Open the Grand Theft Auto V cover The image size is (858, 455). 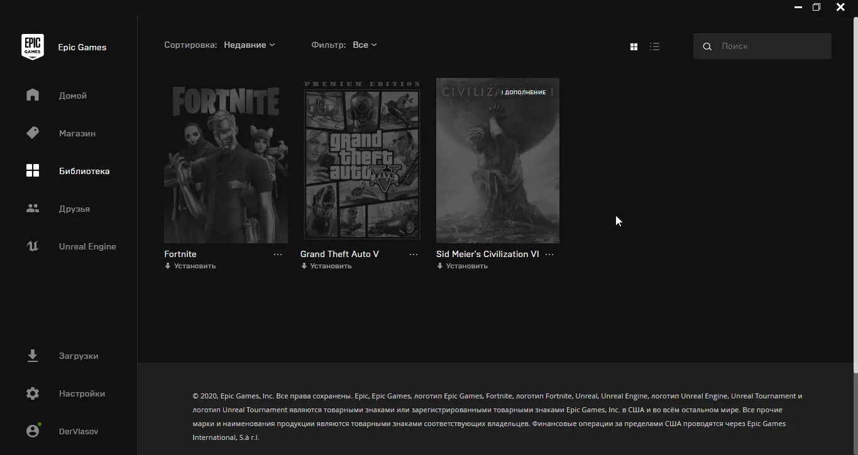click(361, 160)
